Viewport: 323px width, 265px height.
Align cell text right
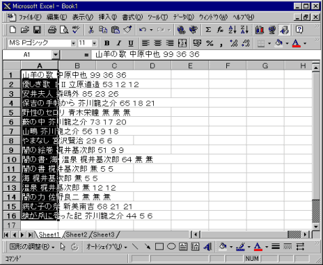[x=170, y=43]
